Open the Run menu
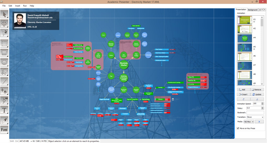This screenshot has width=267, height=143. (x=25, y=6)
